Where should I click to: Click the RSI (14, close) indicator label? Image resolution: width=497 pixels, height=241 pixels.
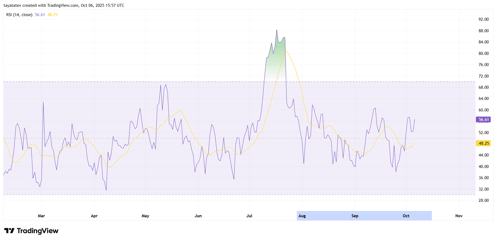(x=19, y=15)
